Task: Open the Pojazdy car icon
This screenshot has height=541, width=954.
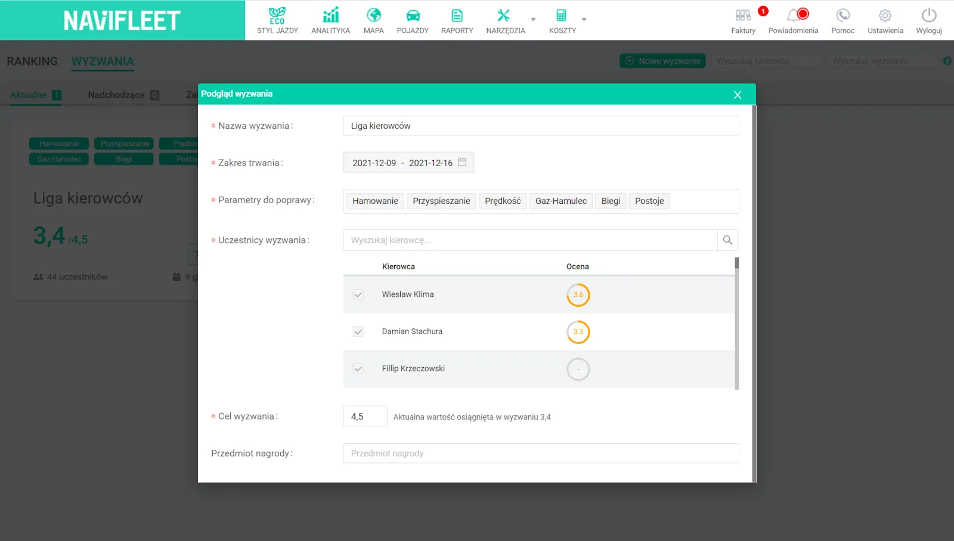Action: point(413,15)
